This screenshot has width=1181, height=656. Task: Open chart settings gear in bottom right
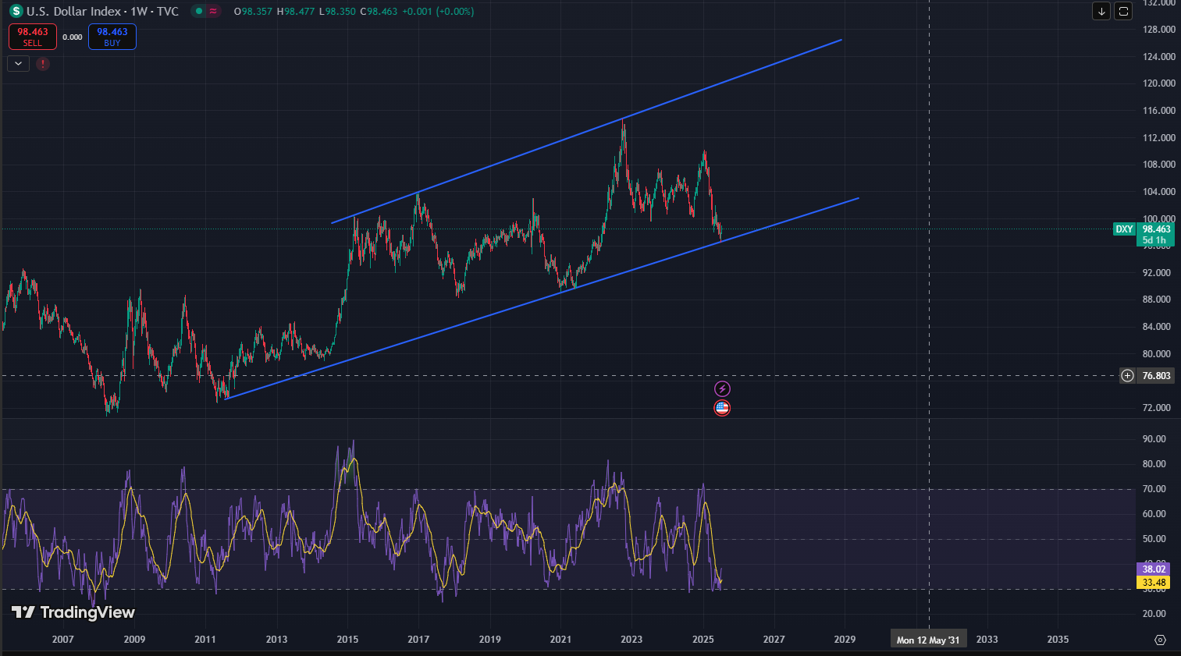[x=1160, y=640]
